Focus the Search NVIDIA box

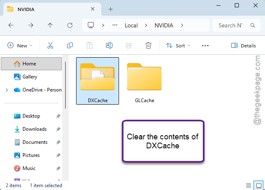pyautogui.click(x=237, y=25)
